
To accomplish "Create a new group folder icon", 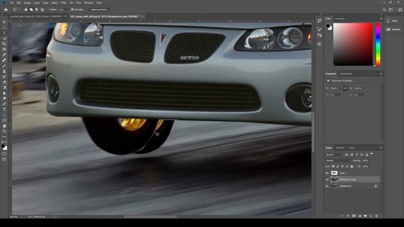I will [x=365, y=216].
